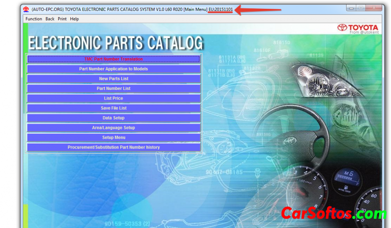Screen dimensions: 391x228
Task: Choose the Part Number List option
Action: (113, 88)
